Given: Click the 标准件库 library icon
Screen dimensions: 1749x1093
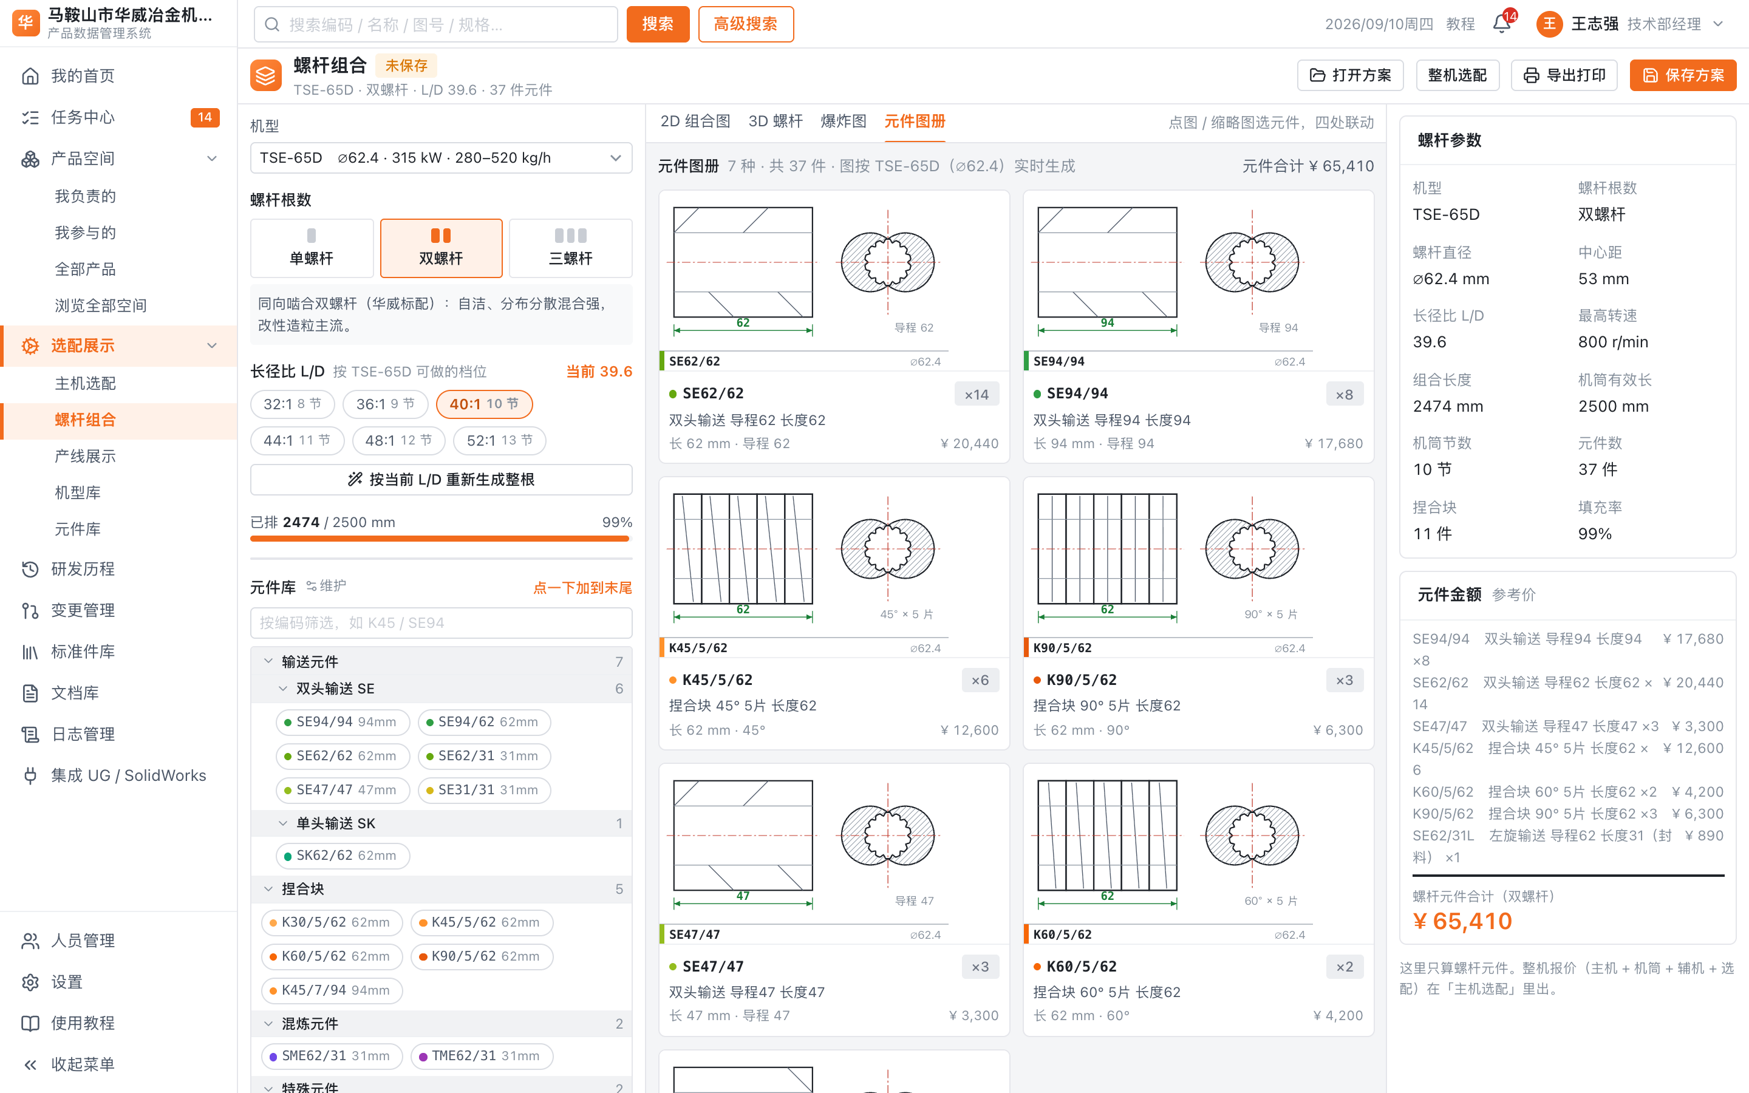Looking at the screenshot, I should [x=30, y=652].
